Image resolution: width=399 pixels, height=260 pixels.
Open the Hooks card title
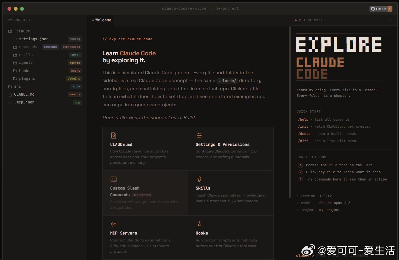pyautogui.click(x=202, y=233)
